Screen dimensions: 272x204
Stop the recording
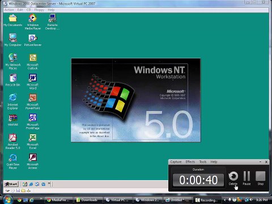pyautogui.click(x=261, y=178)
